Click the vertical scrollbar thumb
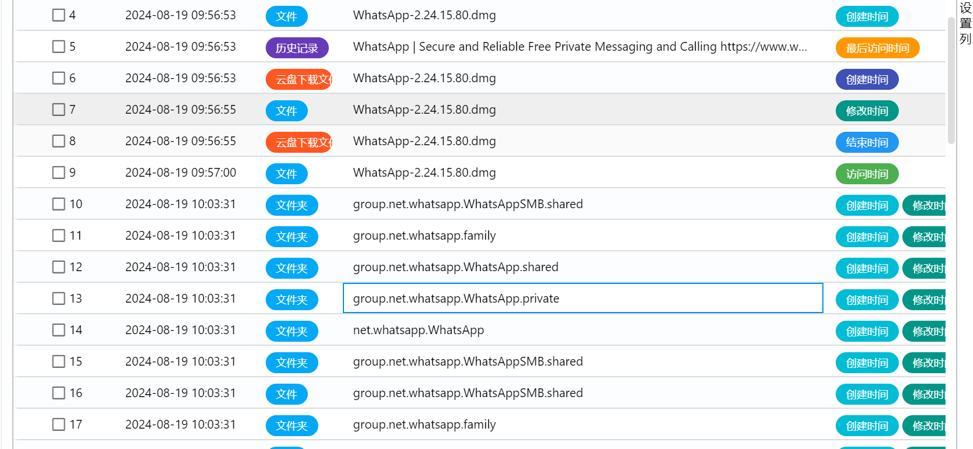 click(x=951, y=80)
